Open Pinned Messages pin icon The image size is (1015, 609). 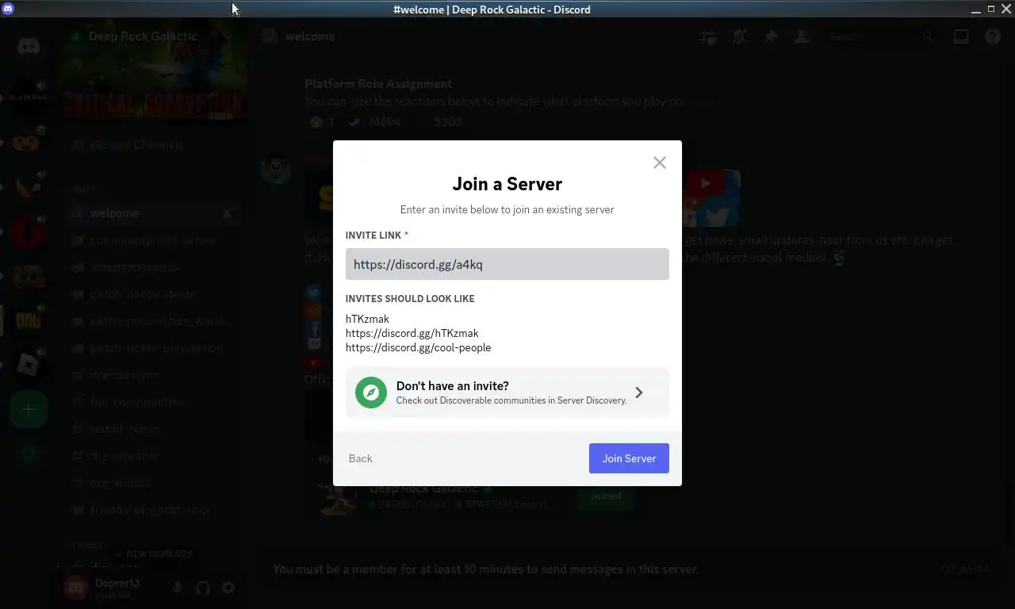(771, 36)
